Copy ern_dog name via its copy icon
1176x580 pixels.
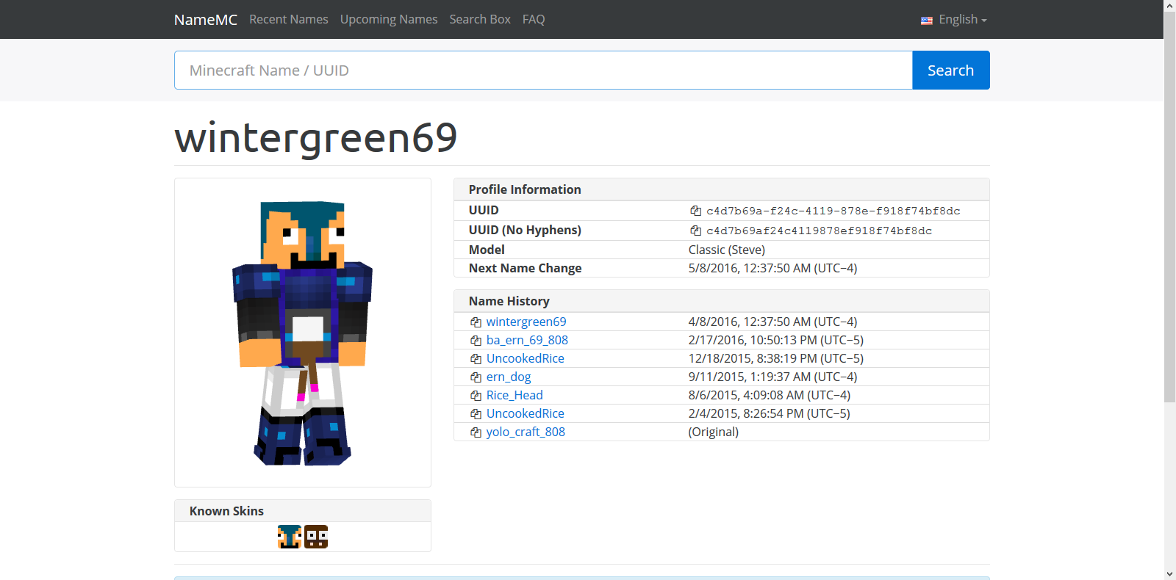coord(476,377)
